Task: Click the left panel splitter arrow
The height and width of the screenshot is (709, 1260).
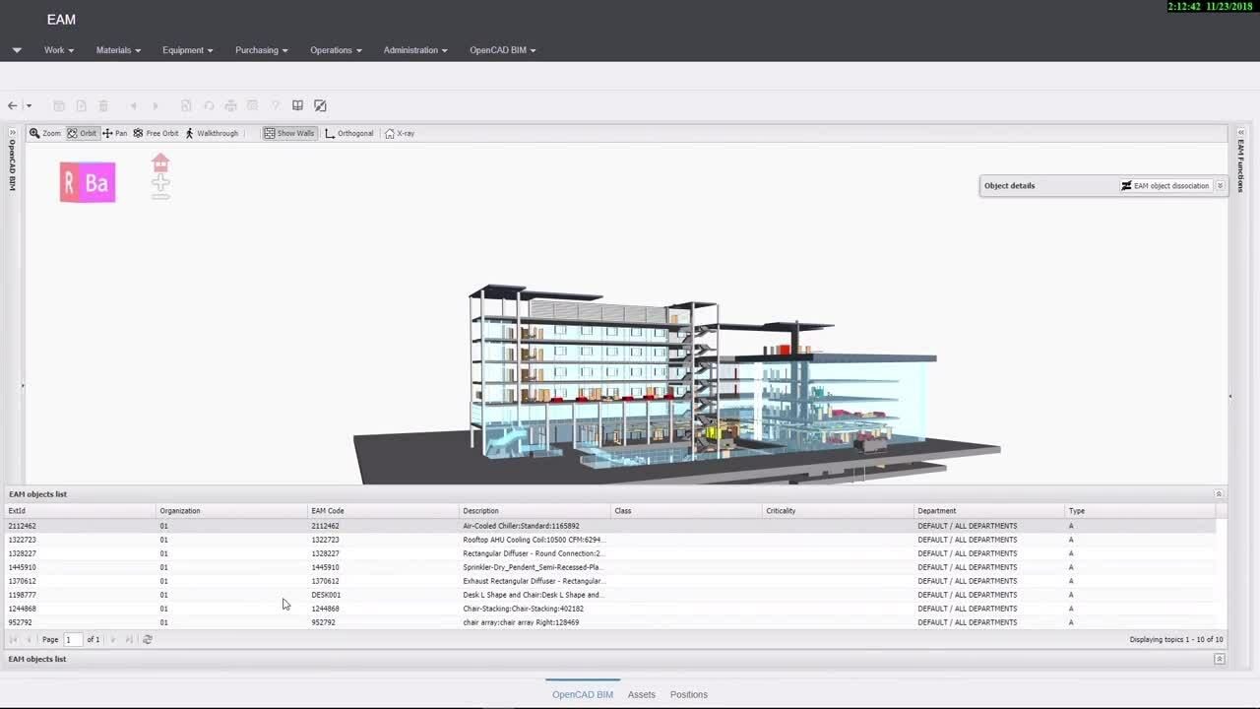Action: coord(23,385)
